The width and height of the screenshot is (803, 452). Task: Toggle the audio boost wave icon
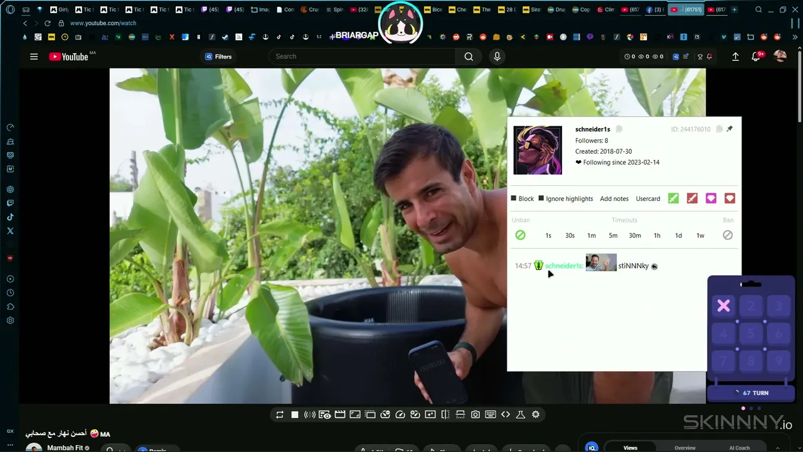pyautogui.click(x=310, y=414)
